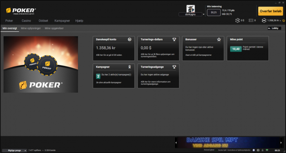Open the Hjælp menu
Screen dimensions: 286x153
79,21
